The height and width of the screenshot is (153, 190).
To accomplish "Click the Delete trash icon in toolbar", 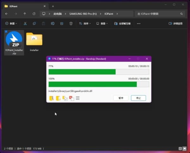I will 71,23.
